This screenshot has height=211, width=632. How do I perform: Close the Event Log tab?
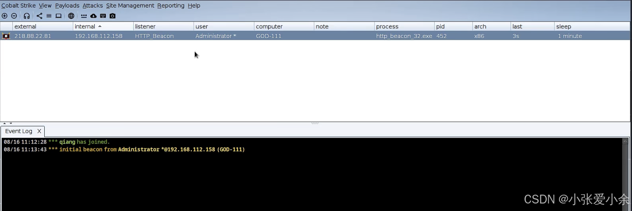pos(39,131)
